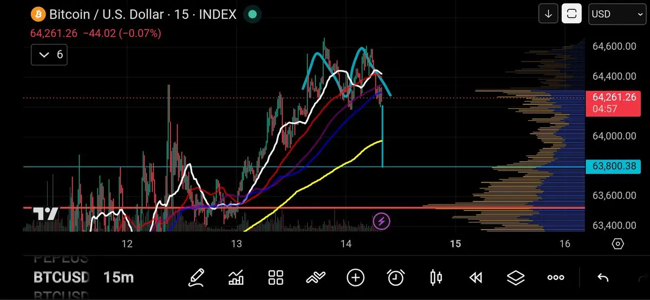
Task: Create an alert with the alarm clock icon
Action: point(396,278)
